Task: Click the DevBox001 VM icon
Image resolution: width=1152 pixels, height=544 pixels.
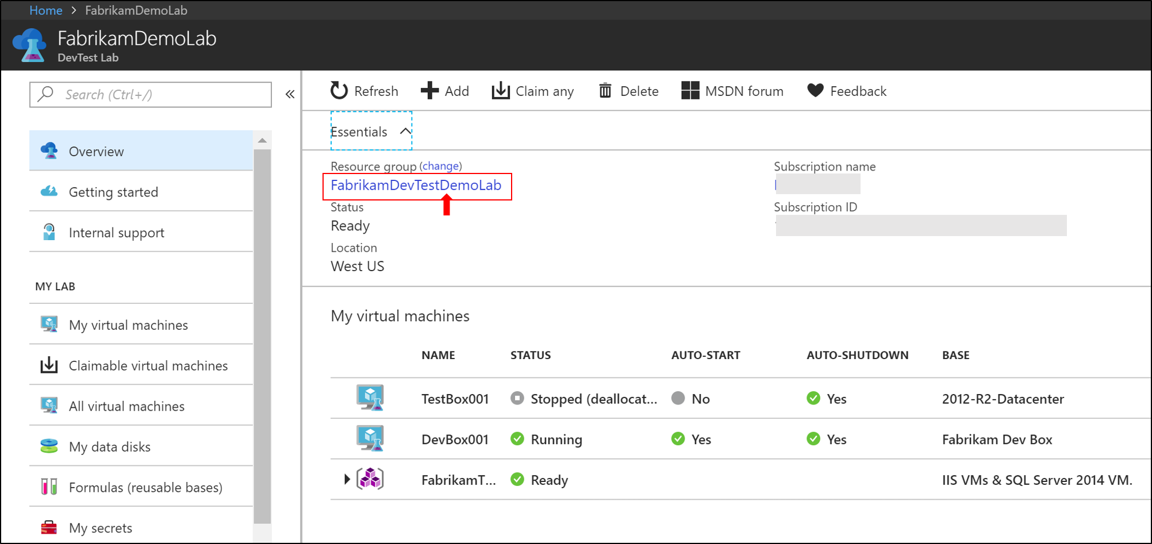Action: [370, 439]
